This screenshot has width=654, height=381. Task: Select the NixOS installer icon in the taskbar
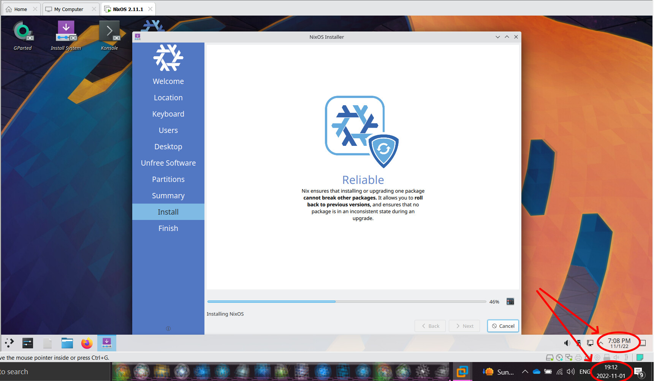(x=106, y=343)
